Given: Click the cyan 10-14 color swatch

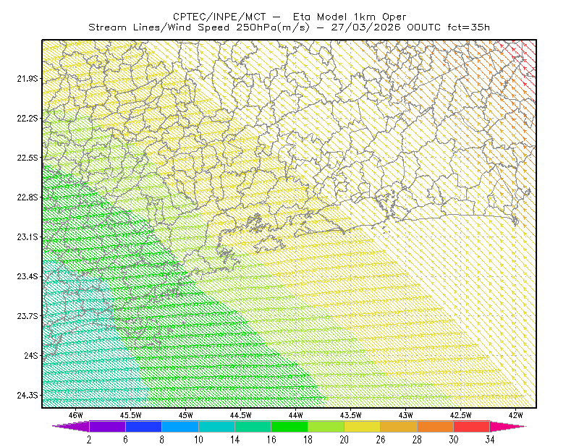Looking at the screenshot, I should coord(216,426).
